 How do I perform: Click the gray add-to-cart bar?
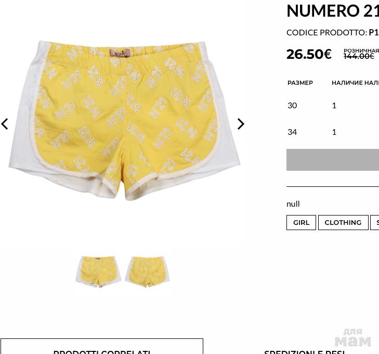333,160
